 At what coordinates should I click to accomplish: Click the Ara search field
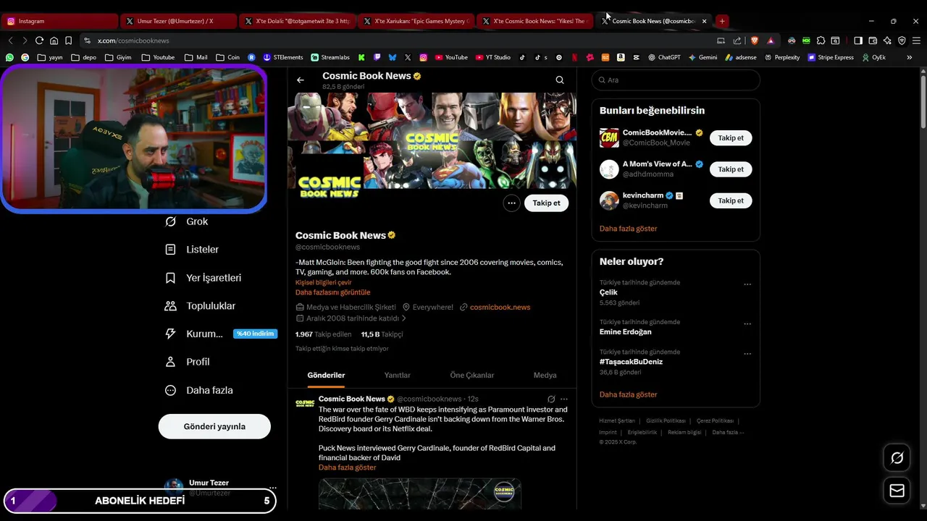coord(676,80)
